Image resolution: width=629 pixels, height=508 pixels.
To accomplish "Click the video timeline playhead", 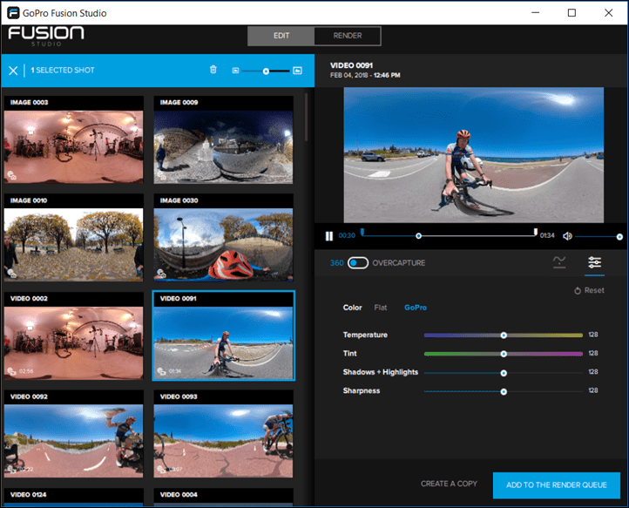I will tap(418, 236).
